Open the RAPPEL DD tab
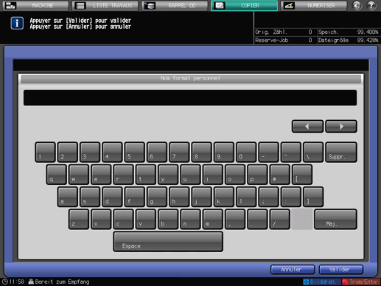 coord(175,5)
